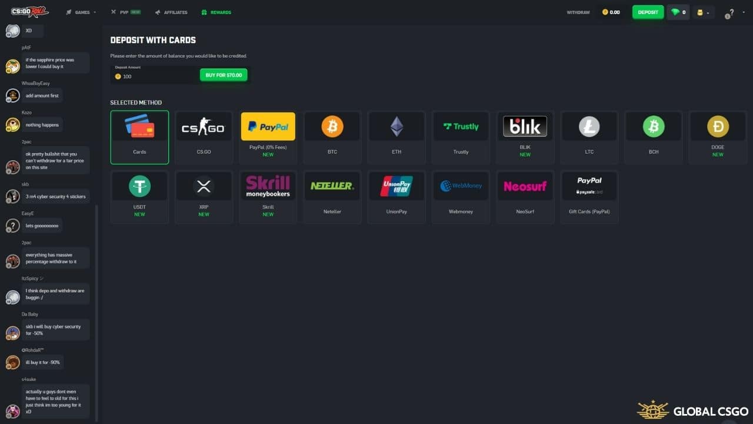Choose the DOGE deposit method
Viewport: 753px width, 424px height.
[x=718, y=137]
